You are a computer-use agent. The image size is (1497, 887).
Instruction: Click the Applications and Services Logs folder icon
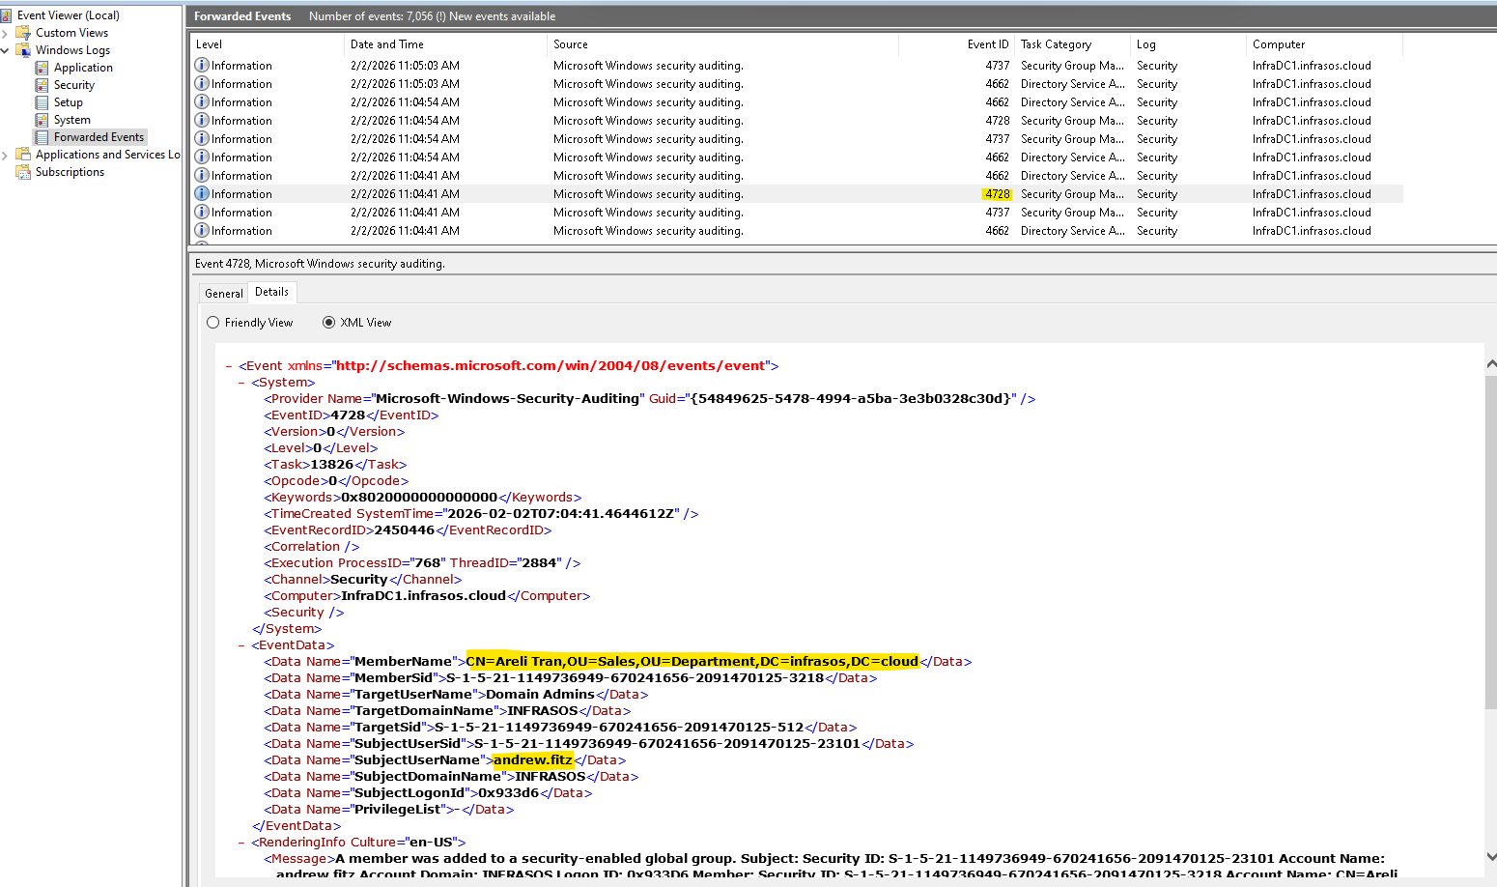pos(23,155)
